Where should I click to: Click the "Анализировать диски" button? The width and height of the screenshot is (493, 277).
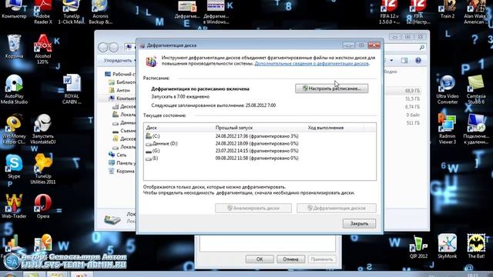[253, 208]
